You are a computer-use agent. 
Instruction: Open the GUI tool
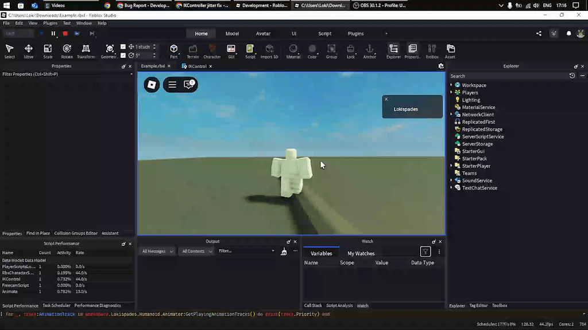pyautogui.click(x=231, y=51)
